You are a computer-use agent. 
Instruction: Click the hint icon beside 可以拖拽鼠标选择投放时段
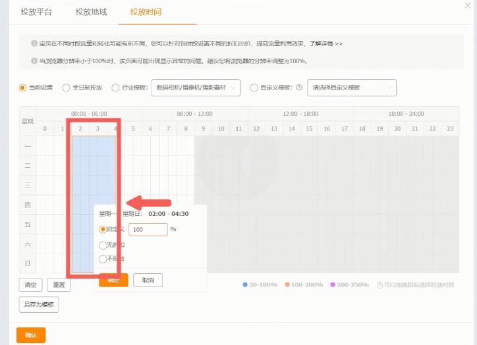379,285
